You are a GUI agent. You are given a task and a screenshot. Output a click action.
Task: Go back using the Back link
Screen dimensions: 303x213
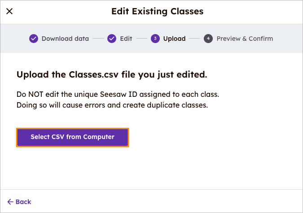click(x=23, y=202)
